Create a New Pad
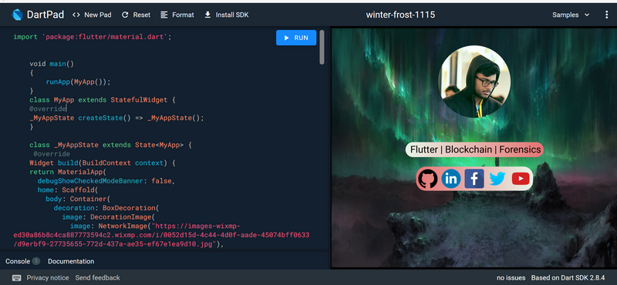 pyautogui.click(x=92, y=15)
